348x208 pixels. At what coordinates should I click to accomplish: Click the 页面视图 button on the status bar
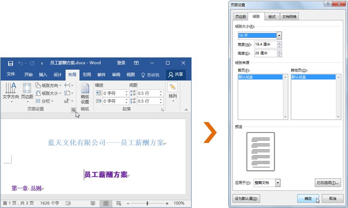pos(105,203)
